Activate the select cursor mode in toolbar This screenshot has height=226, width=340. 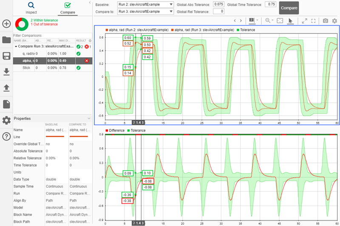[x=291, y=20]
